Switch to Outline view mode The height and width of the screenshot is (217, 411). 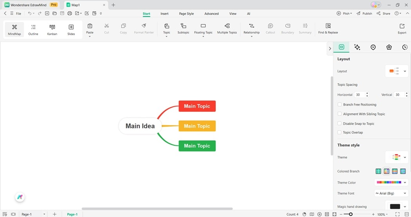click(33, 30)
